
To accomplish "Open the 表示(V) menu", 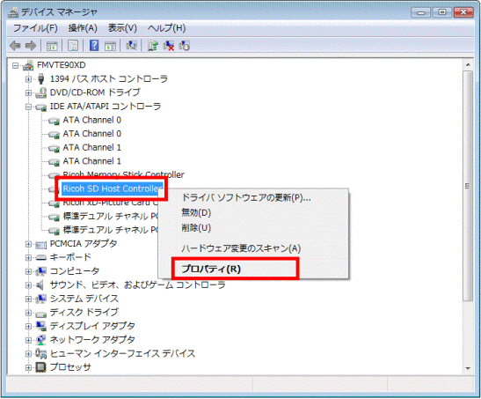I will click(x=122, y=28).
